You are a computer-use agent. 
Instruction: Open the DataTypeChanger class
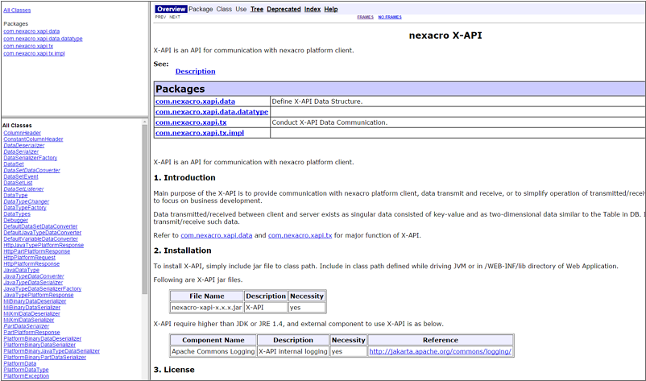click(27, 201)
